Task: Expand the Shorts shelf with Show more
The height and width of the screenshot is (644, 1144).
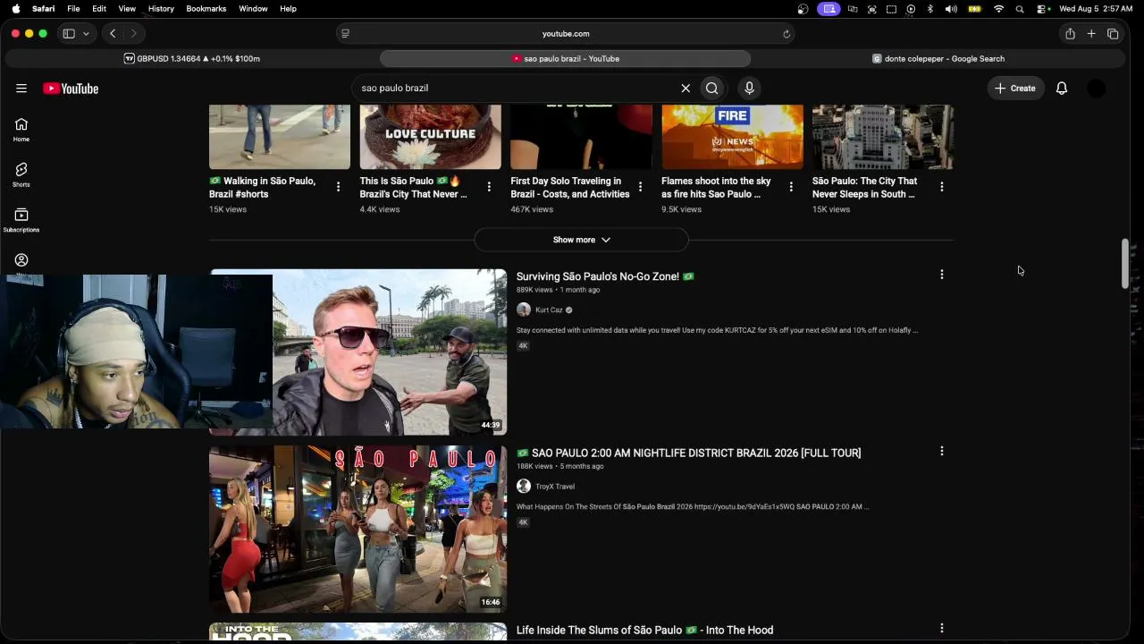Action: [581, 240]
